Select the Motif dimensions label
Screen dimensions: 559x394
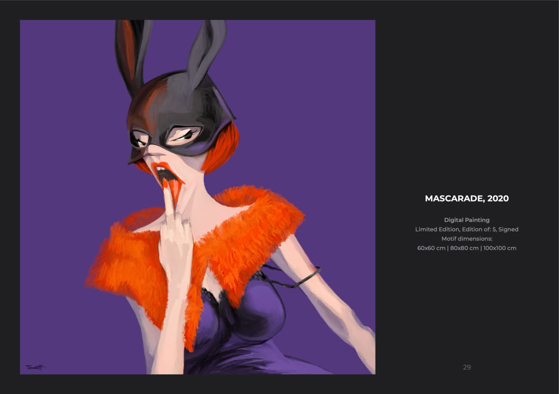tap(466, 239)
